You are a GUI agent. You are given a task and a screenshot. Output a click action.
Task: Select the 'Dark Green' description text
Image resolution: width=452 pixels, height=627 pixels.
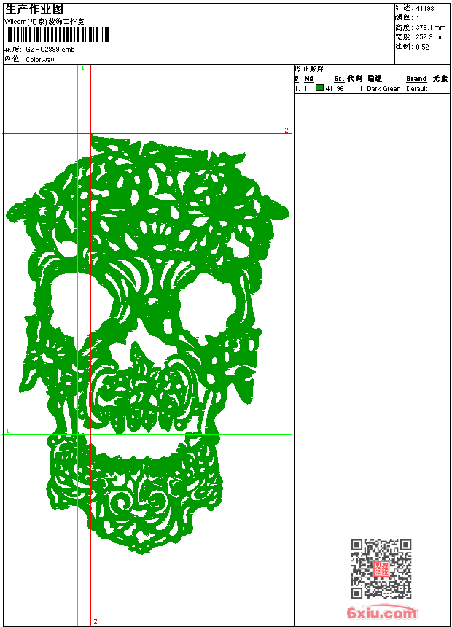pyautogui.click(x=383, y=89)
